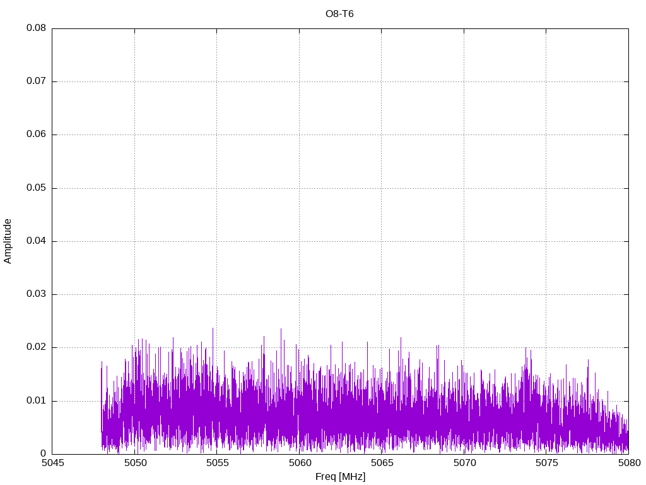Click the 5055 x-axis tick label

217,464
